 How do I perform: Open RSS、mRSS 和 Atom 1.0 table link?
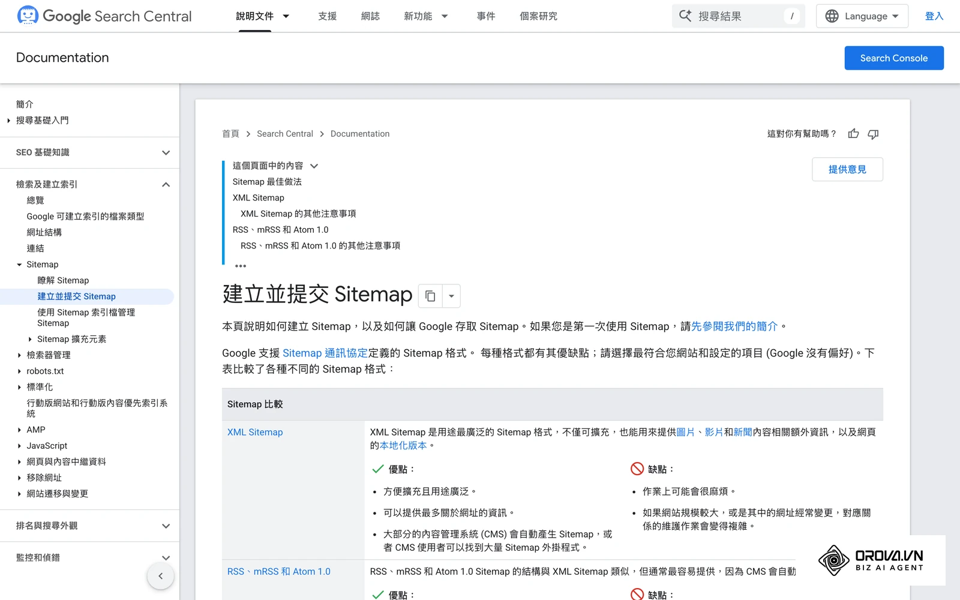279,571
